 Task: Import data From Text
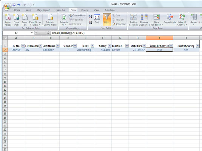(24, 20)
